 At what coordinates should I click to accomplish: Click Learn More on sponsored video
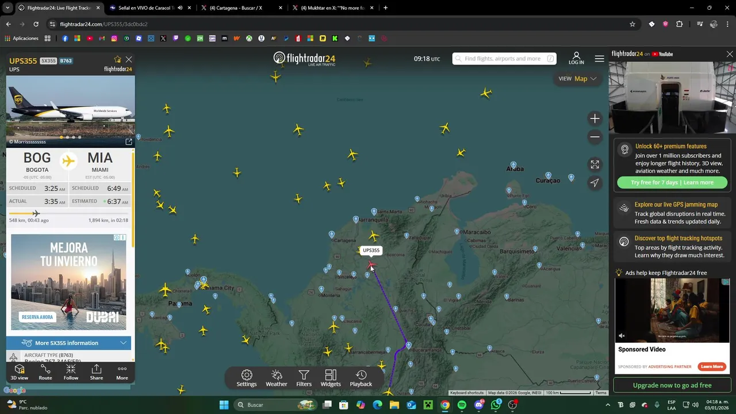712,366
